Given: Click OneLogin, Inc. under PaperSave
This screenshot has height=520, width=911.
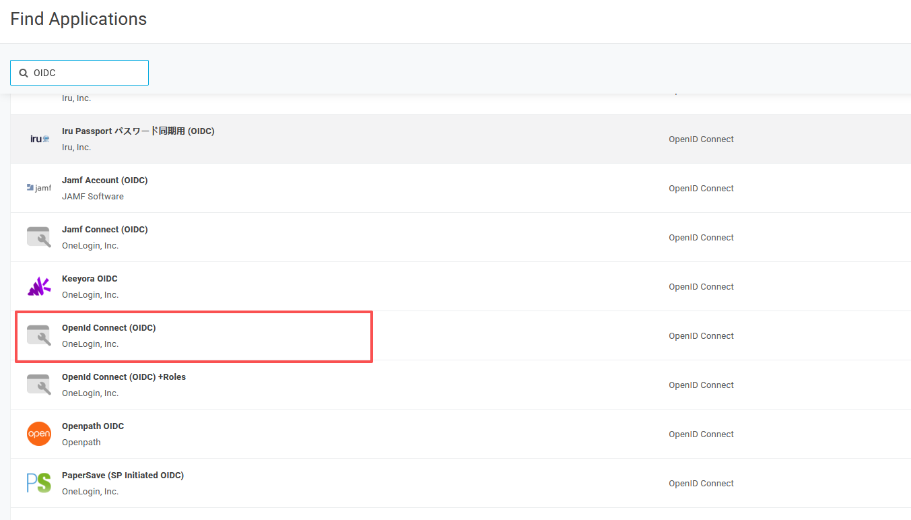Looking at the screenshot, I should [90, 492].
